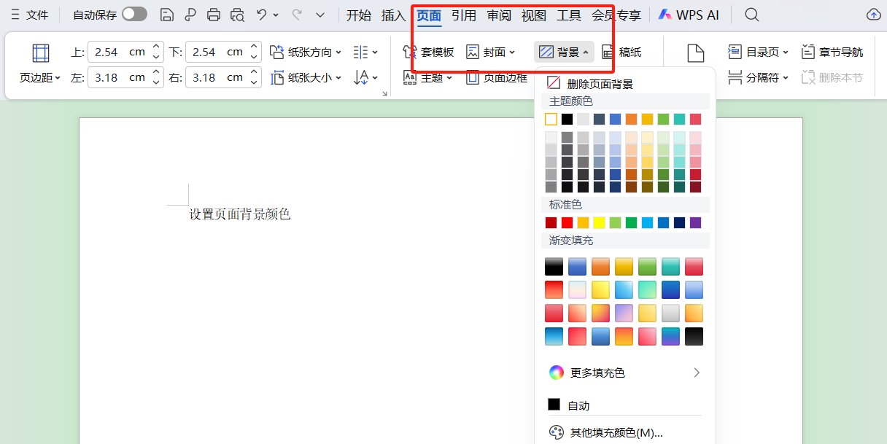887x444 pixels.
Task: Select the near-black gradient swatch, bottom row
Action: [x=694, y=336]
